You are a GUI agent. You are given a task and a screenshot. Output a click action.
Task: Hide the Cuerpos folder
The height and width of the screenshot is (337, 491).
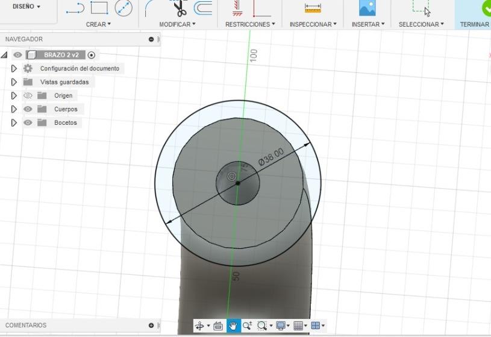point(28,109)
